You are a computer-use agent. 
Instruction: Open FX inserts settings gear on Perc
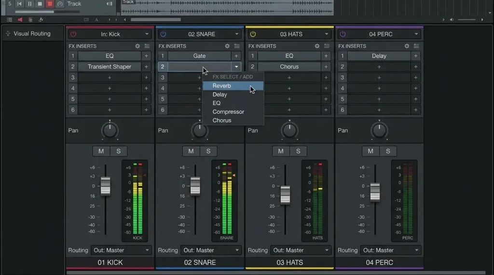coord(407,46)
